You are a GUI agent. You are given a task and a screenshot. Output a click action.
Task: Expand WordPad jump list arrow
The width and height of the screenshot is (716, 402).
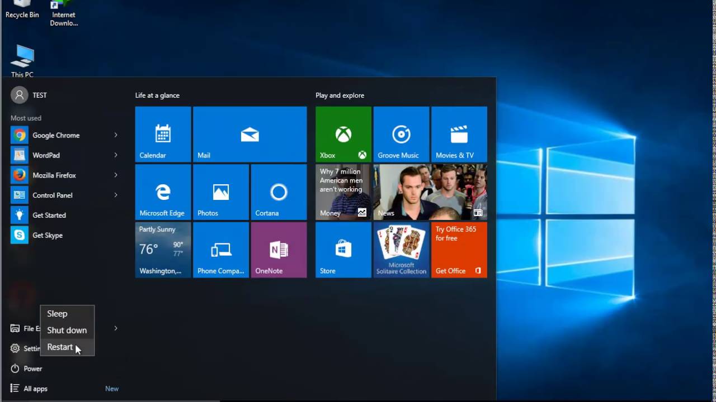[x=116, y=155]
